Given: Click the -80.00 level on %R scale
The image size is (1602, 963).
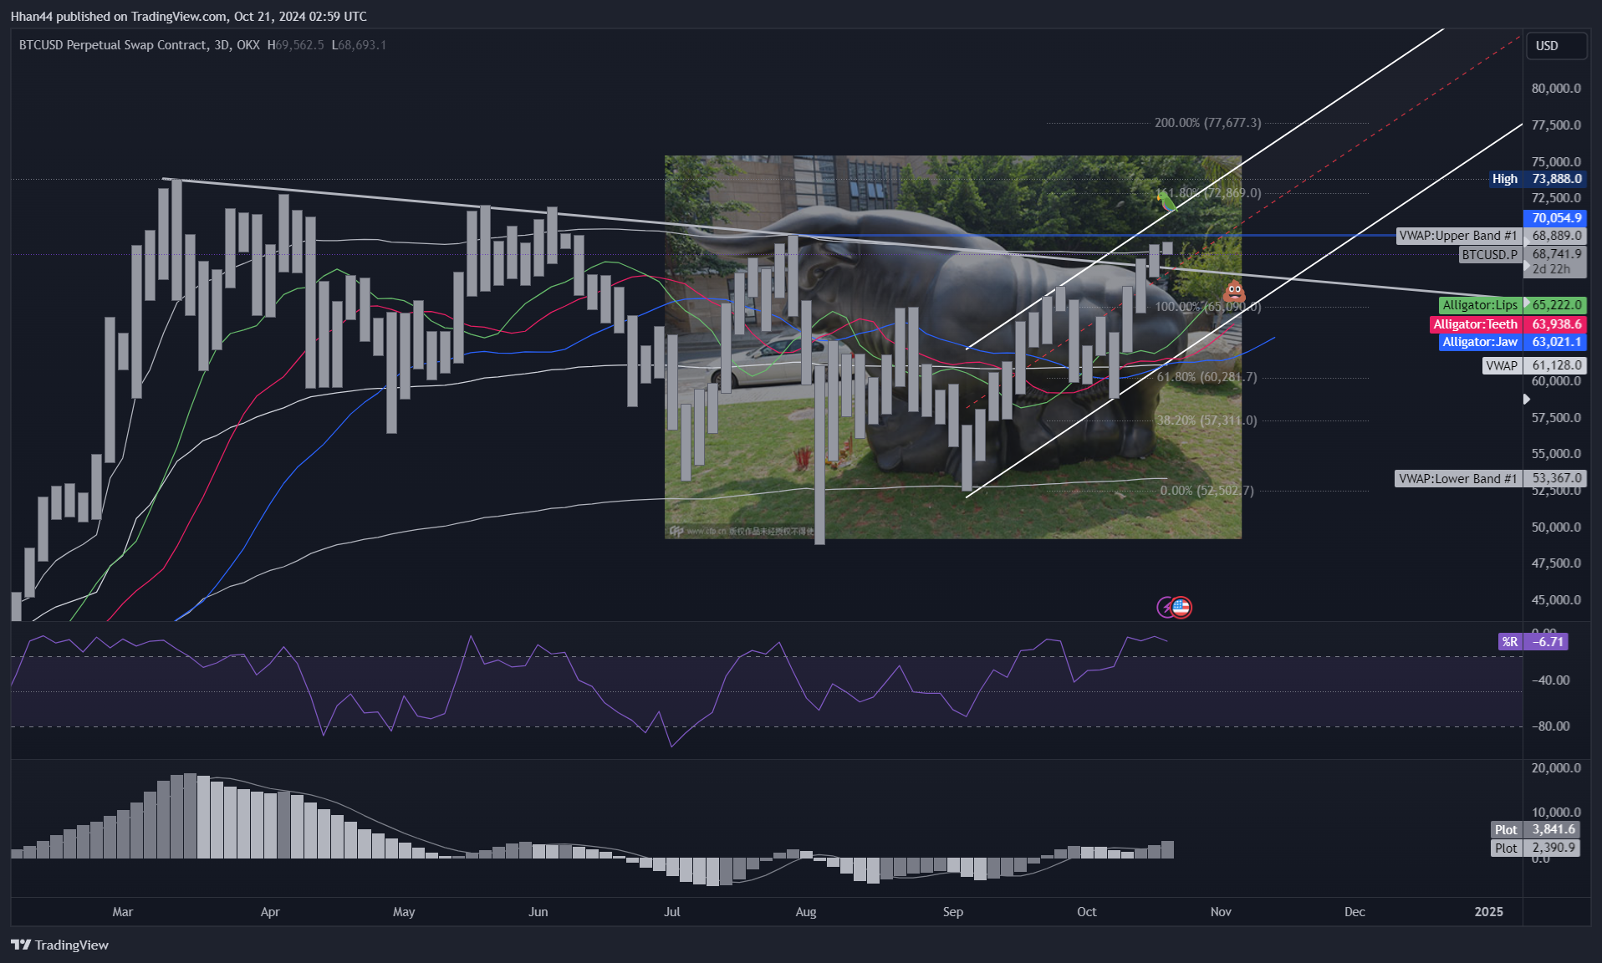Looking at the screenshot, I should [1551, 726].
